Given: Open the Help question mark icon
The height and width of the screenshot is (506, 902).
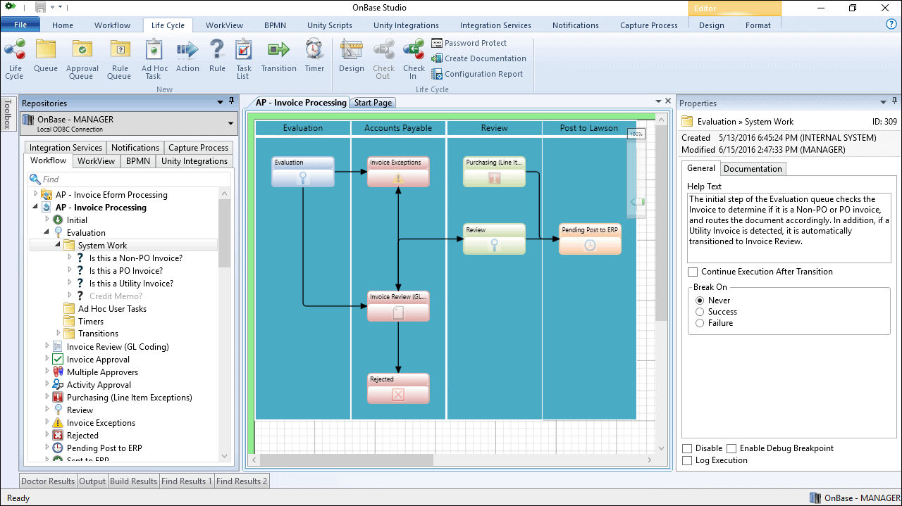Looking at the screenshot, I should coord(891,24).
